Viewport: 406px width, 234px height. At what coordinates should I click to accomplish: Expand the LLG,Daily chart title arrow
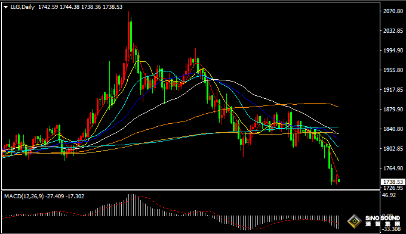(6, 7)
